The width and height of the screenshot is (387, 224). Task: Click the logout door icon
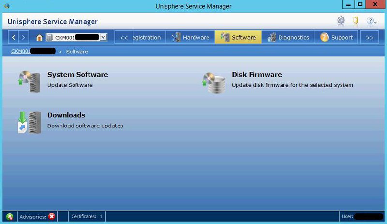tap(356, 21)
